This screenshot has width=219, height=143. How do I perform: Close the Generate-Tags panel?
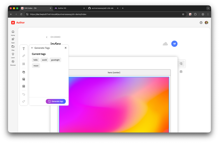pyautogui.click(x=65, y=48)
